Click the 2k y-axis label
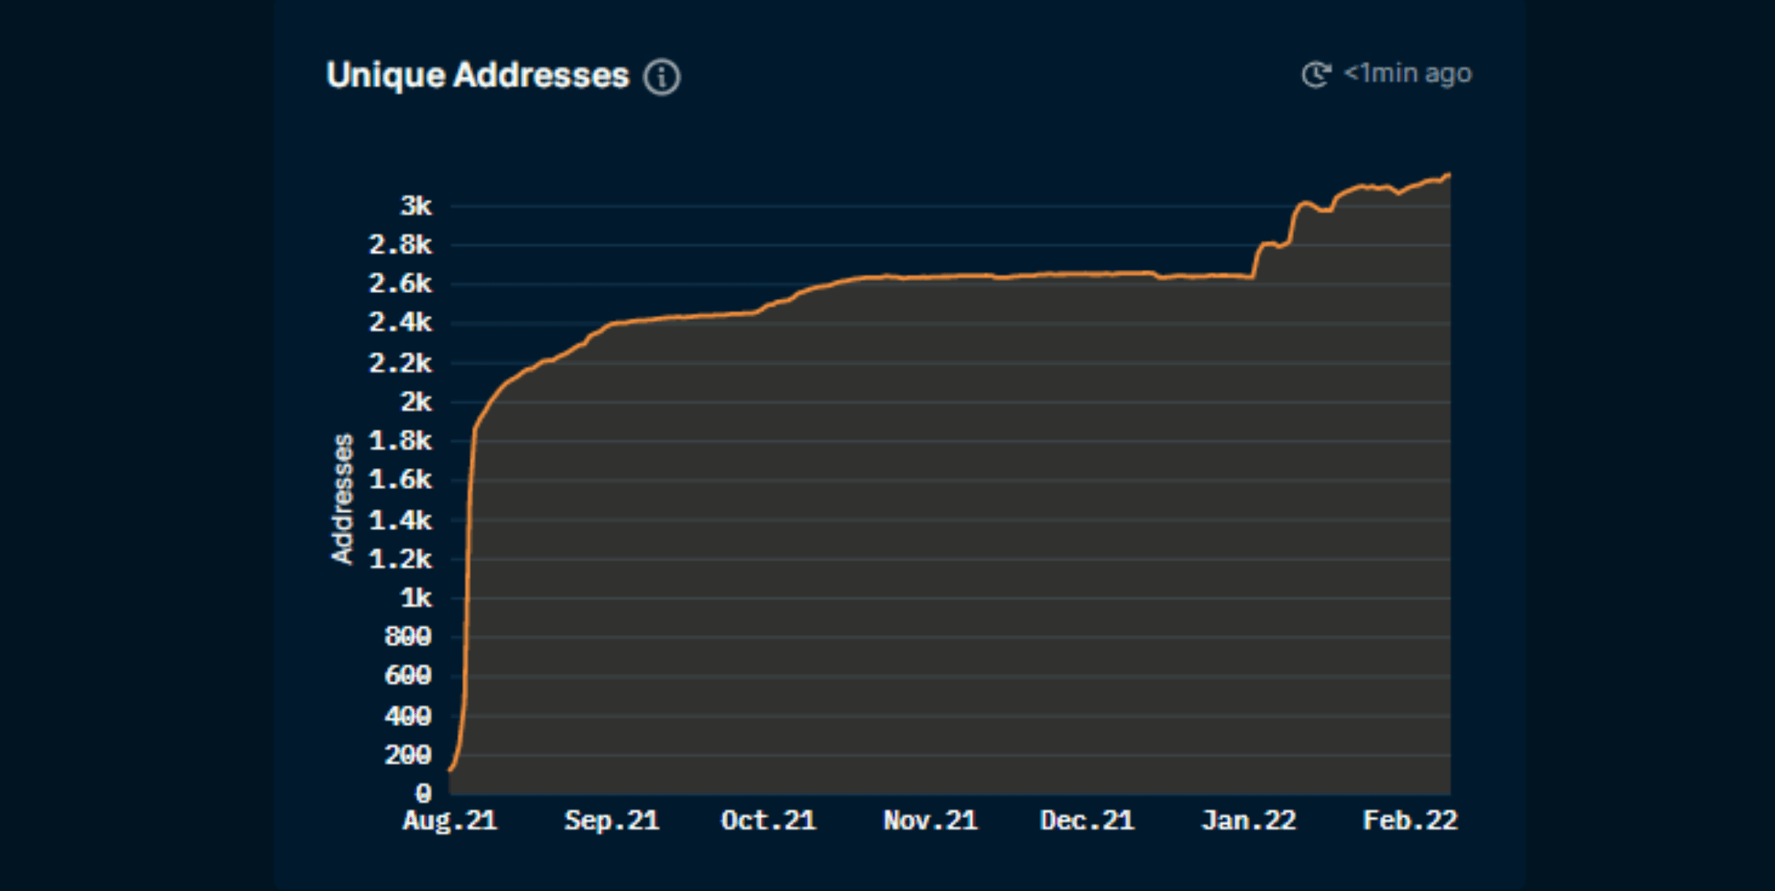1775x891 pixels. click(416, 402)
